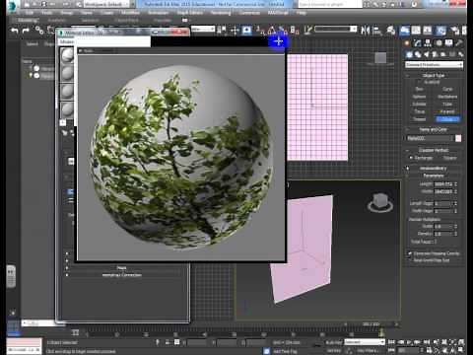Open the Utilities command panel tab
The width and height of the screenshot is (473, 355).
459,43
